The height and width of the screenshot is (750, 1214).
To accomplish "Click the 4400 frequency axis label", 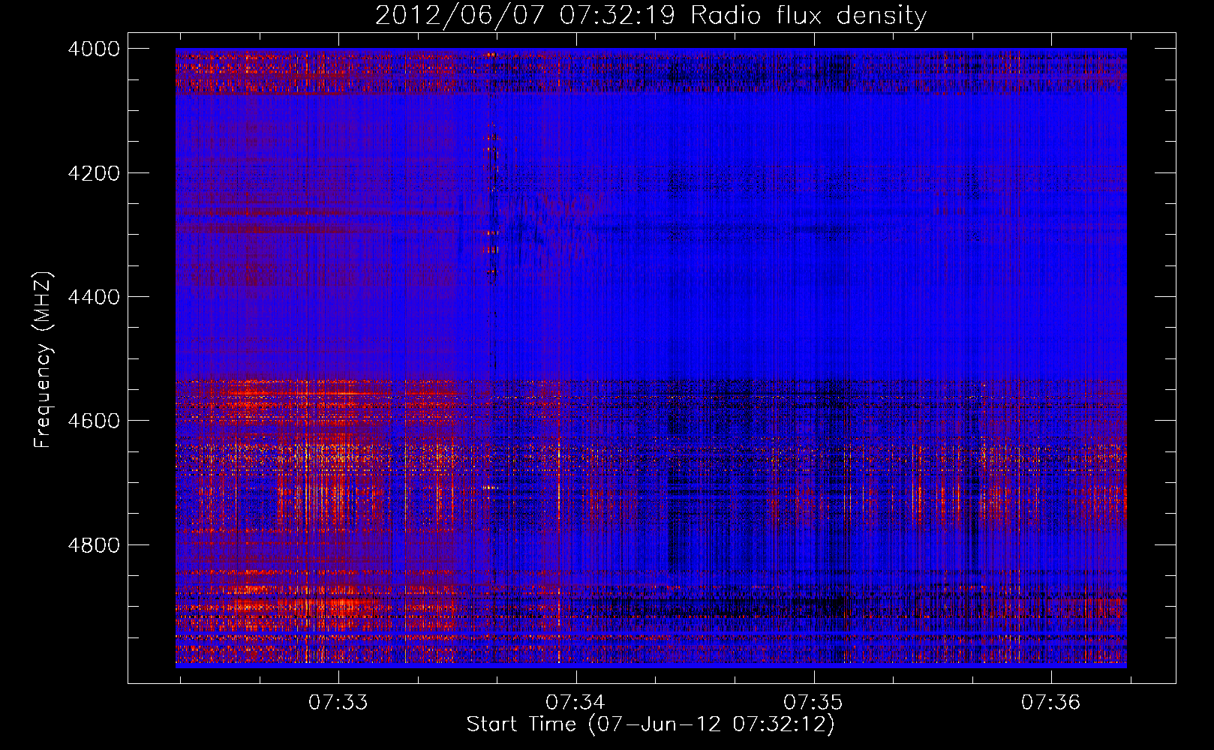I will point(94,297).
